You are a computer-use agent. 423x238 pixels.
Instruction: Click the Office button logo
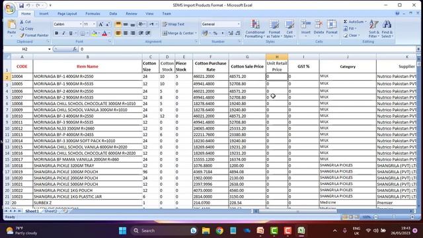click(9, 8)
